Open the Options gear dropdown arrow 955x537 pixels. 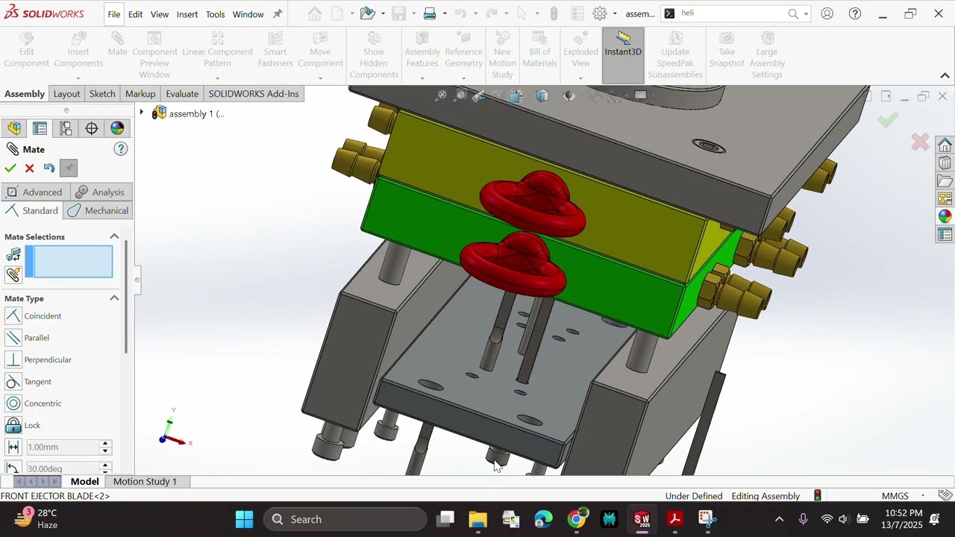coord(616,14)
